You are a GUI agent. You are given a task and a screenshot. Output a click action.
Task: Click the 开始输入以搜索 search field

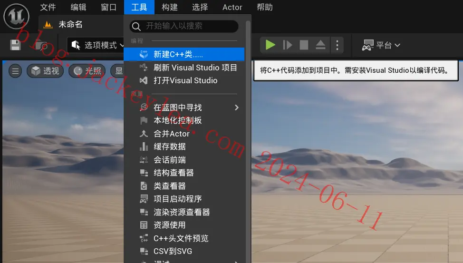184,26
